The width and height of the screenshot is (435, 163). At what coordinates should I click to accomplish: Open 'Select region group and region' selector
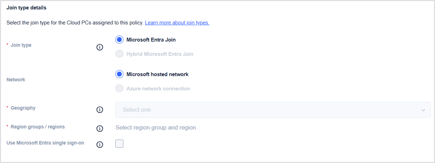[x=155, y=128]
